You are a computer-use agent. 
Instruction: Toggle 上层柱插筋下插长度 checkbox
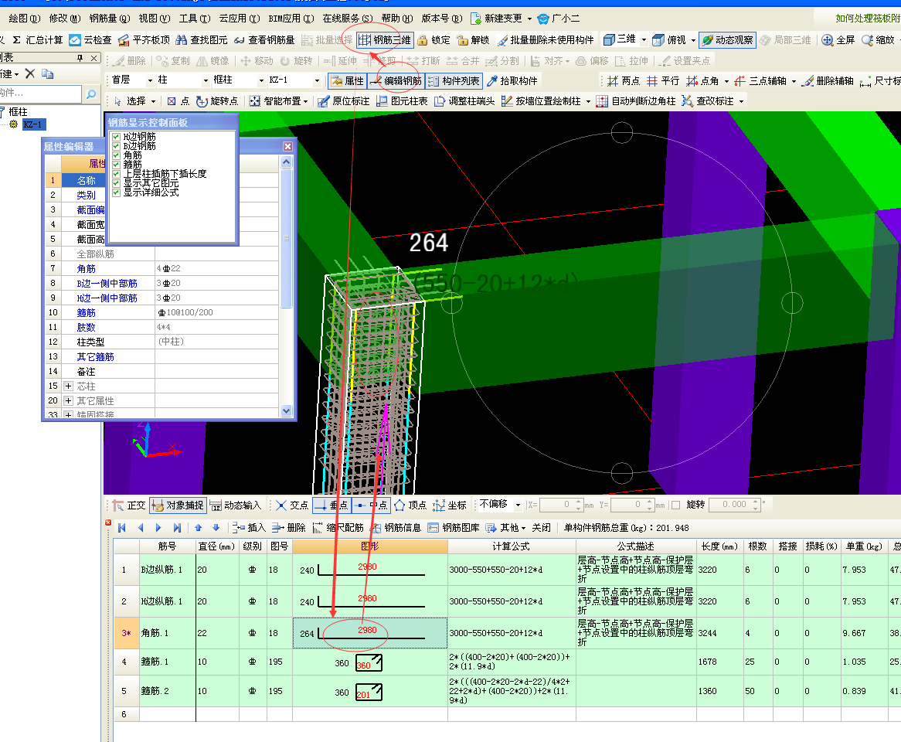(116, 174)
